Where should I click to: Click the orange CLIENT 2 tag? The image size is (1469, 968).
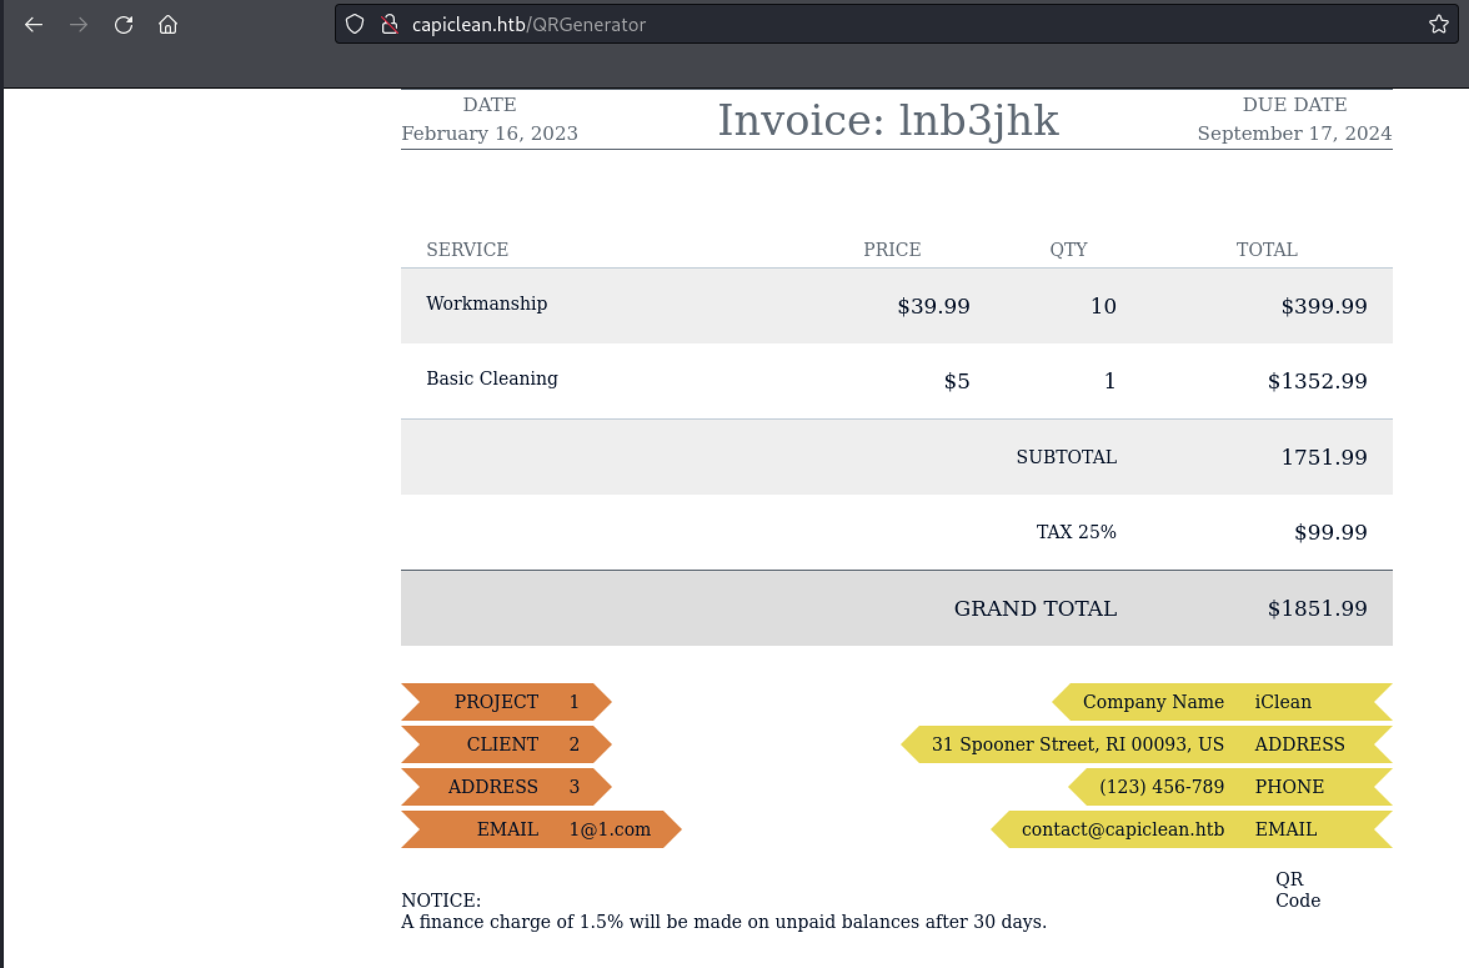506,744
